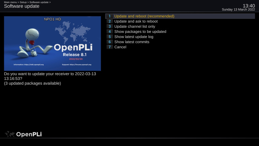Screen dimensions: 259x146
Task: Select Update and reboot (recommended)
Action: (x=180, y=16)
